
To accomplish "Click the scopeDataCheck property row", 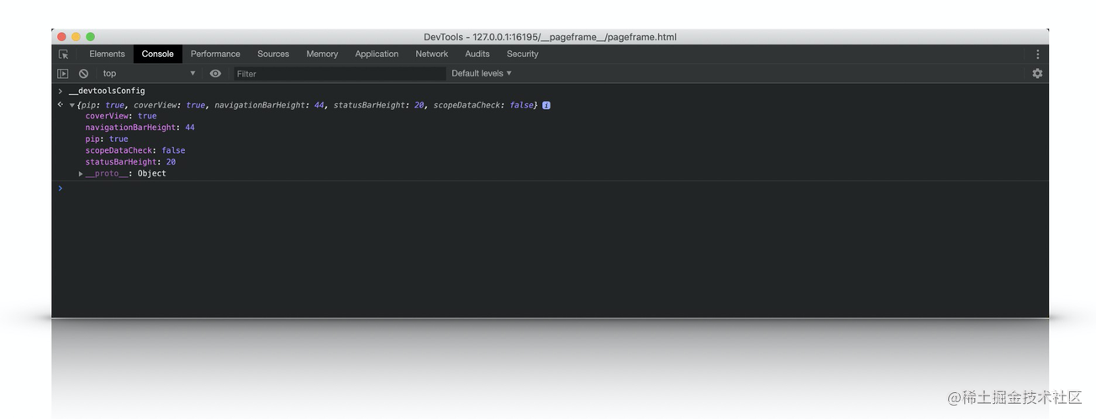I will pyautogui.click(x=134, y=150).
